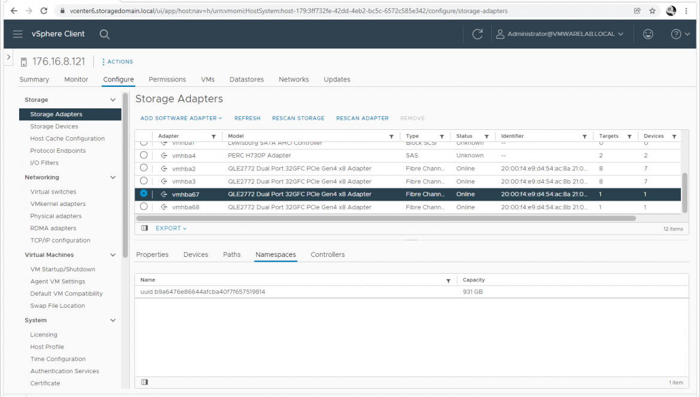Filter the Identifier column
700x397 pixels.
(x=585, y=137)
